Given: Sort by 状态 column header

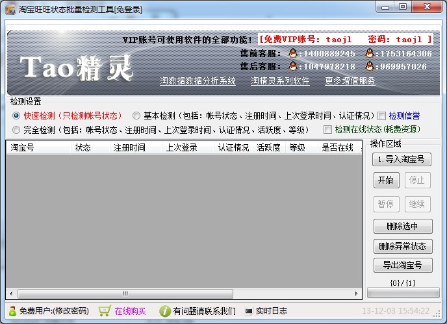Looking at the screenshot, I should pos(91,147).
